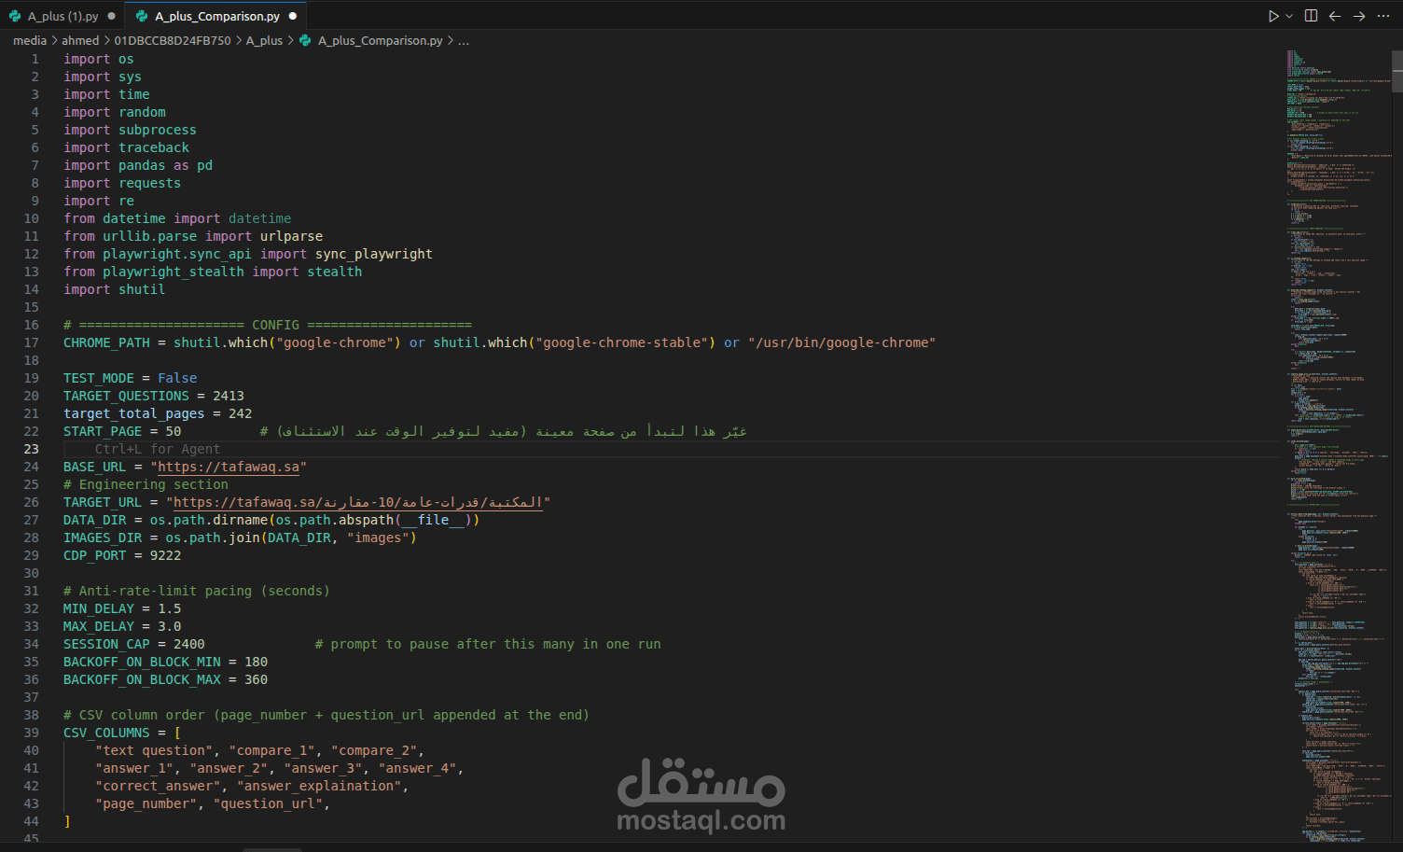The height and width of the screenshot is (852, 1403).
Task: Open the media breadcrumb segment
Action: coord(30,40)
